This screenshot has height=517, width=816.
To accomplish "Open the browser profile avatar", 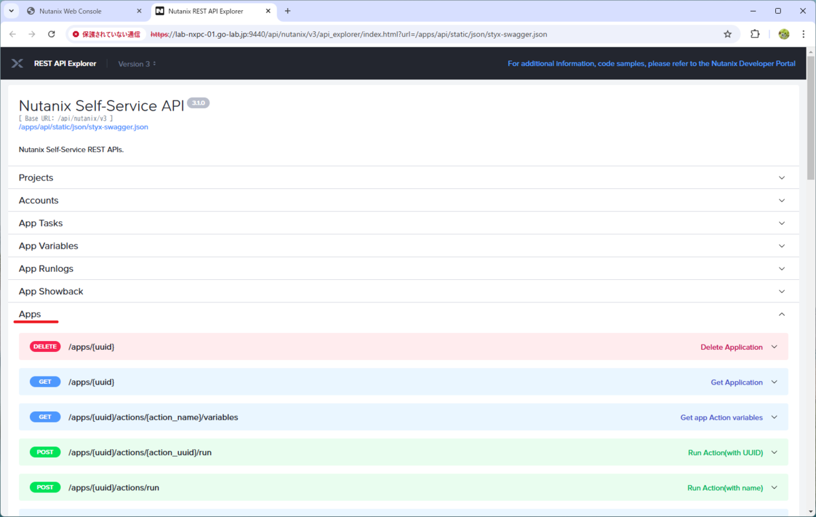I will point(784,34).
